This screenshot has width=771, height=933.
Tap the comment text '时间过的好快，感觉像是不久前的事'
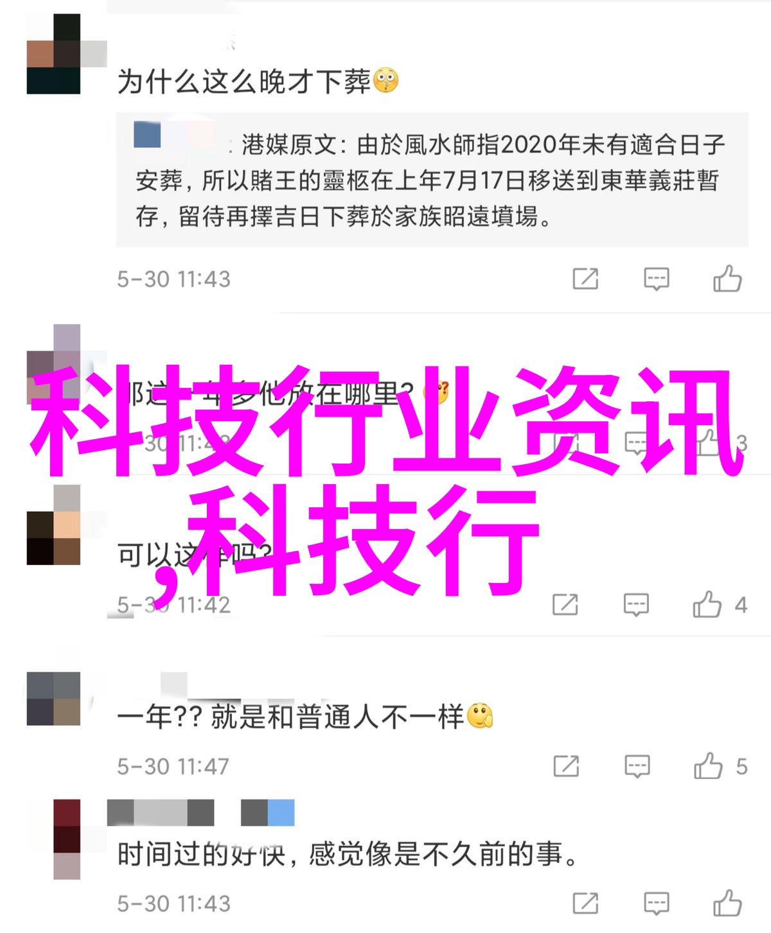(x=348, y=854)
